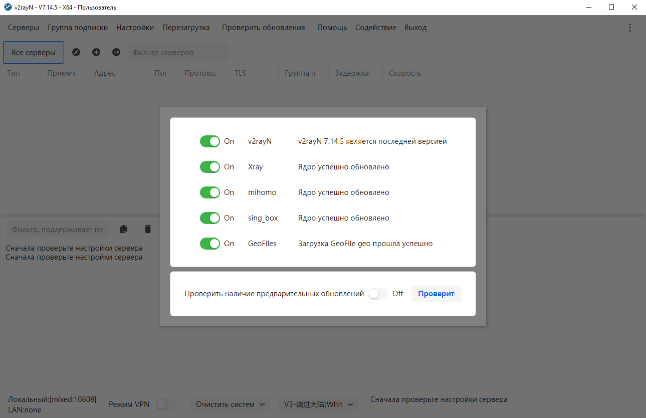The height and width of the screenshot is (418, 646).
Task: Open the Группа подписки menu
Action: (x=78, y=28)
